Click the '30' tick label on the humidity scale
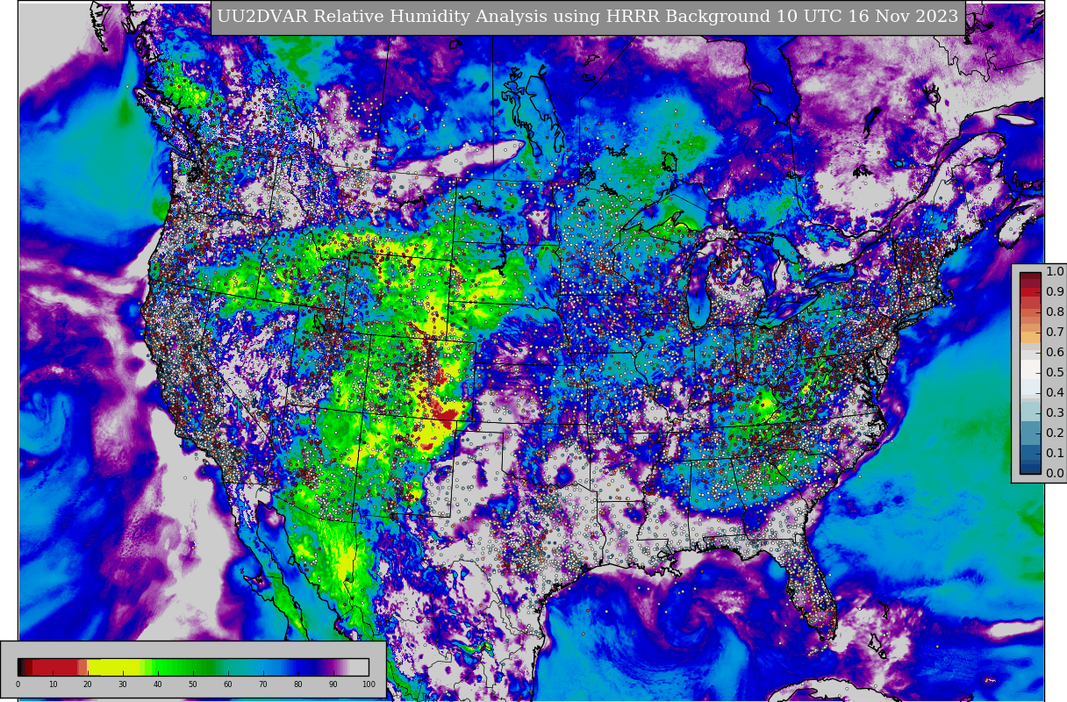The height and width of the screenshot is (702, 1067). (x=123, y=684)
